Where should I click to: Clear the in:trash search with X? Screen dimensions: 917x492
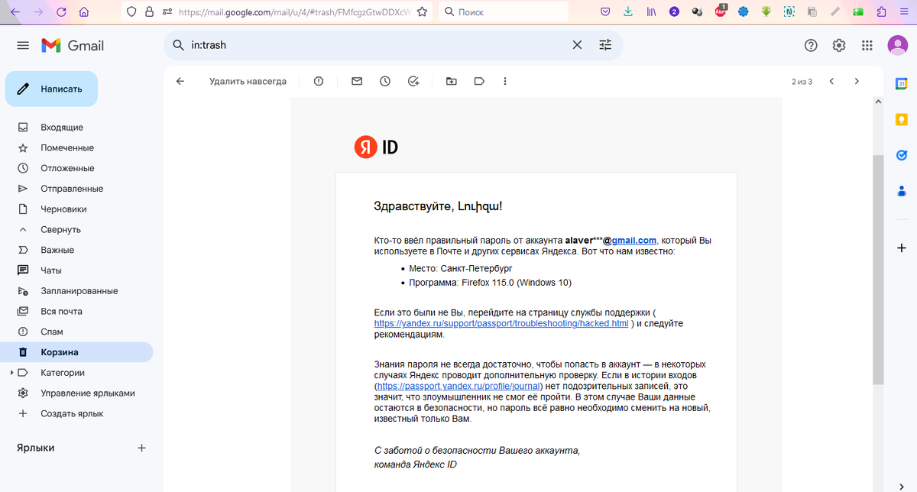[x=578, y=45]
